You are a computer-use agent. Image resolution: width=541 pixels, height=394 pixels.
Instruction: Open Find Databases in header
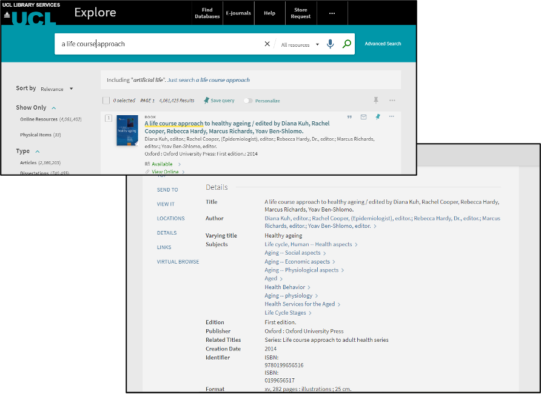click(207, 13)
